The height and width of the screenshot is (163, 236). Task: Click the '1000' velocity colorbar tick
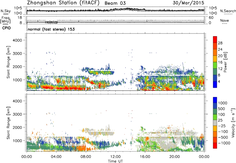[223, 103]
